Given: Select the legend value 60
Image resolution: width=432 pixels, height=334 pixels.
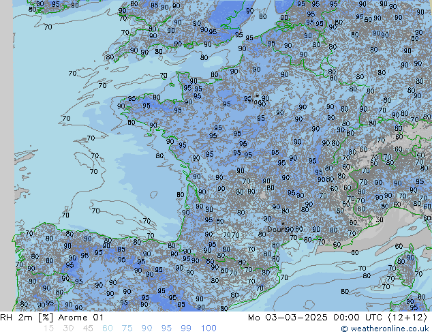Looking at the screenshot, I should pyautogui.click(x=108, y=329).
